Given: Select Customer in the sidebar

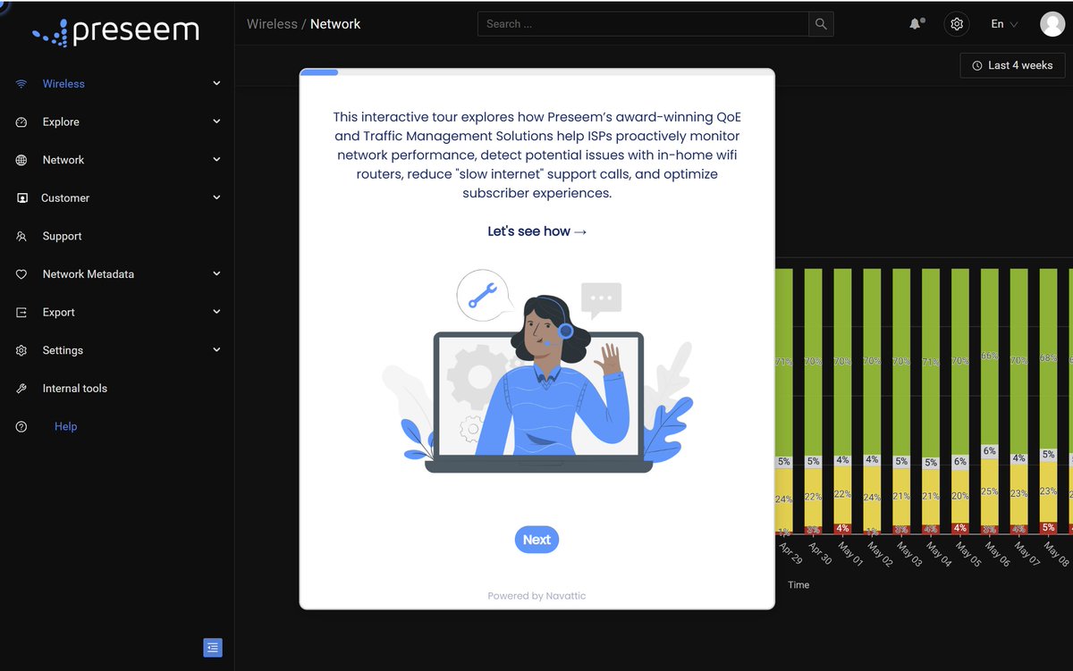Looking at the screenshot, I should (65, 198).
